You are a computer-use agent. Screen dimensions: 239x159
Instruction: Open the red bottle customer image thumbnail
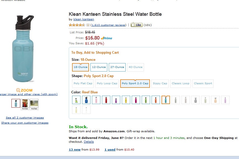coord(25,103)
